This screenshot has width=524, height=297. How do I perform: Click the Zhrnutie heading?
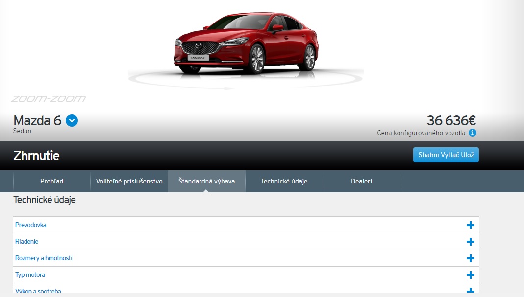[36, 156]
